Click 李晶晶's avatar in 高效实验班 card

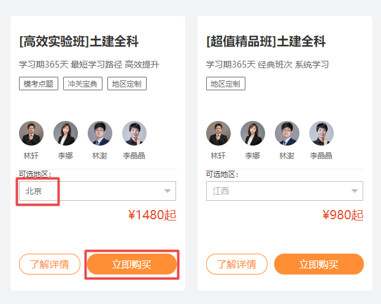tap(134, 133)
